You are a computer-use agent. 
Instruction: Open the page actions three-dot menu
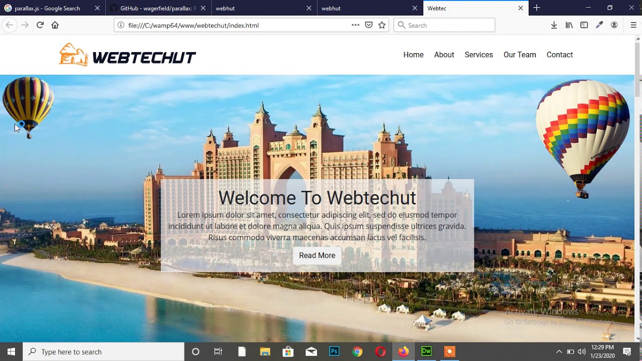pos(355,25)
